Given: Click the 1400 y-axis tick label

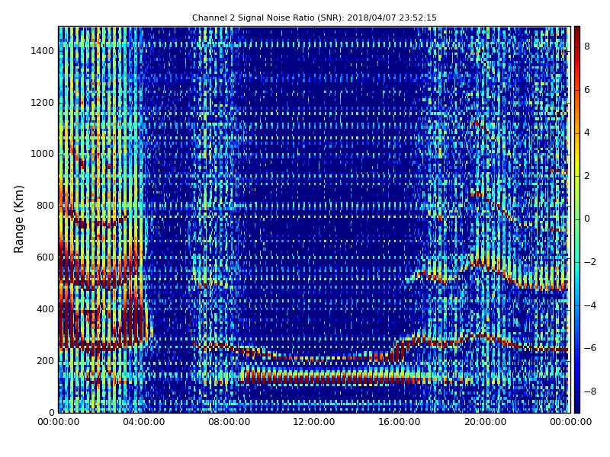Looking at the screenshot, I should [43, 51].
